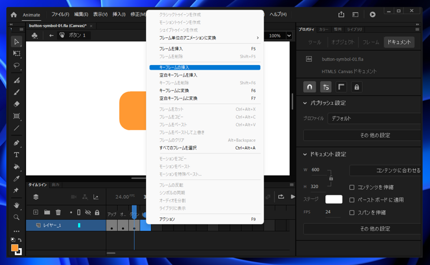Select the Selection arrow tool
This screenshot has height=265, width=430.
click(x=16, y=42)
